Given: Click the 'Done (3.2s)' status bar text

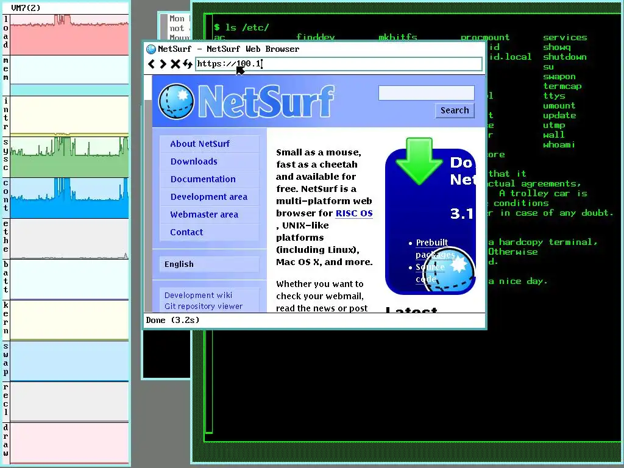Looking at the screenshot, I should 172,320.
